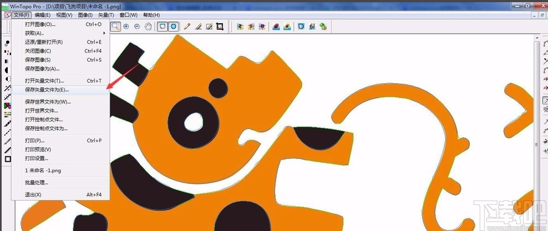Choose 保存控制点文件为... menu entry

pos(60,128)
